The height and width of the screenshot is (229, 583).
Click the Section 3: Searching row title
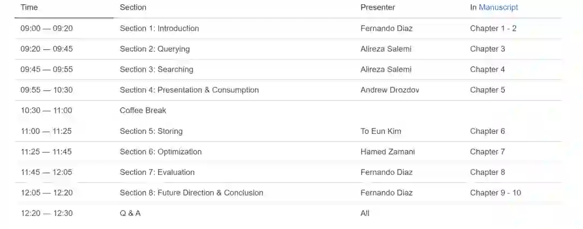tap(157, 70)
